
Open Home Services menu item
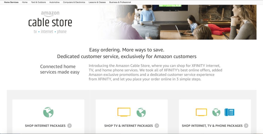pyautogui.click(x=11, y=2)
